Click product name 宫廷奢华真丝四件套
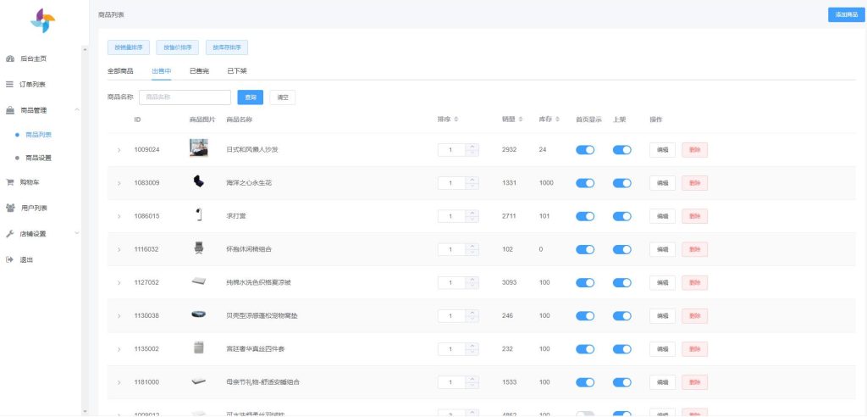Viewport: 867px width, 417px height. tap(256, 349)
